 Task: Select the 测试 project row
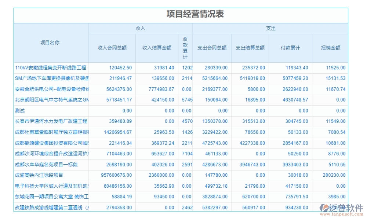point(20,110)
